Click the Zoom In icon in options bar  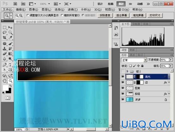(17, 16)
